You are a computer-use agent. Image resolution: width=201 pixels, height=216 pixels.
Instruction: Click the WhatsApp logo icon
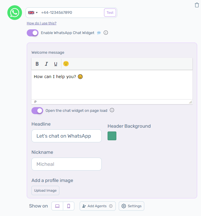pos(15,13)
